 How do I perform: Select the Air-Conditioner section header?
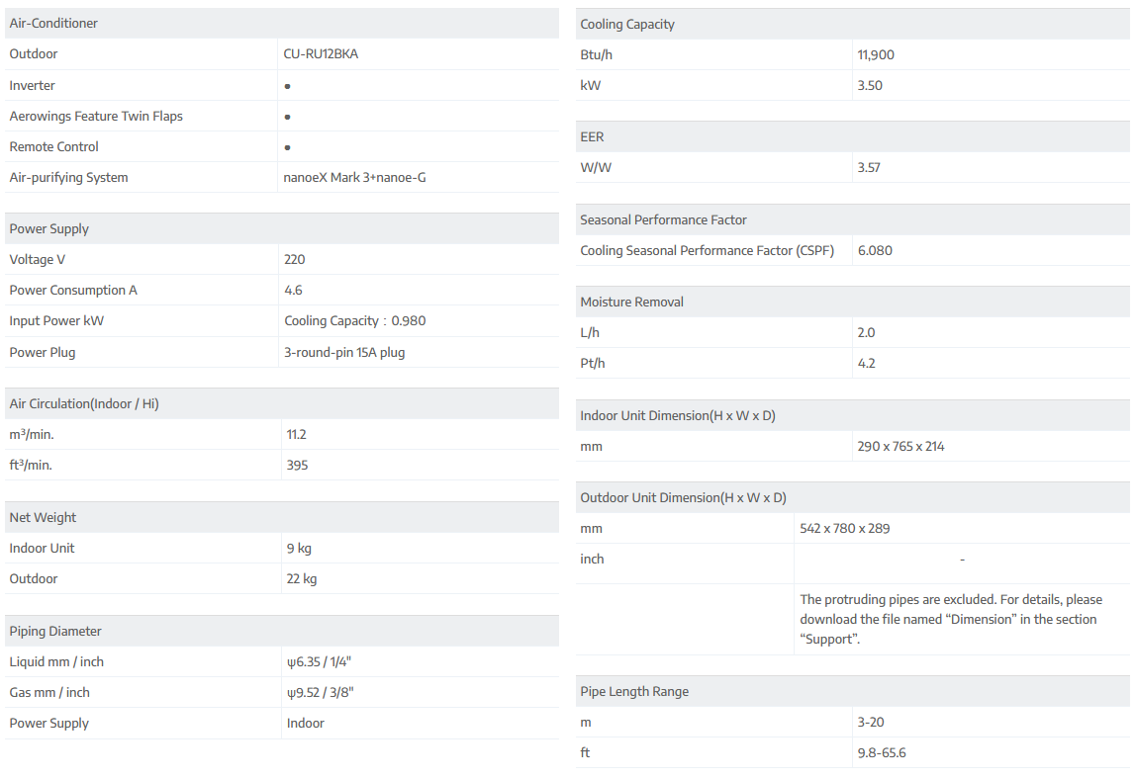(53, 23)
